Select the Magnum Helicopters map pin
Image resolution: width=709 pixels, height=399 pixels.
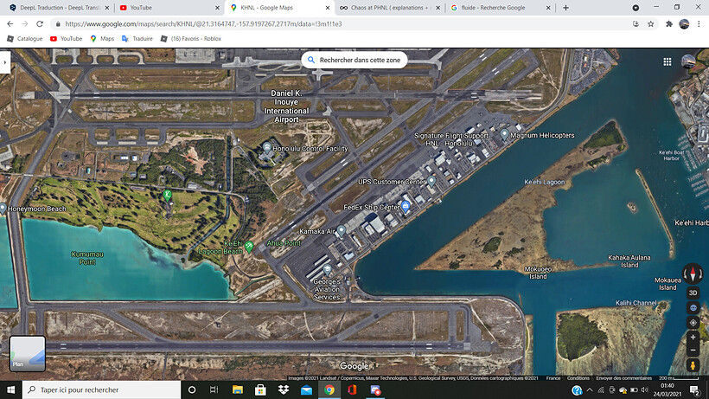[505, 134]
